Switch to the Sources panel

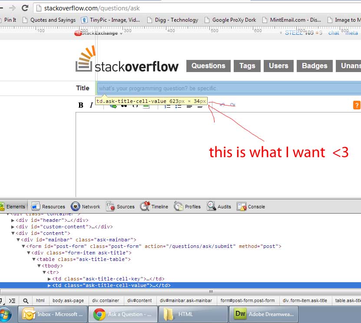click(125, 206)
